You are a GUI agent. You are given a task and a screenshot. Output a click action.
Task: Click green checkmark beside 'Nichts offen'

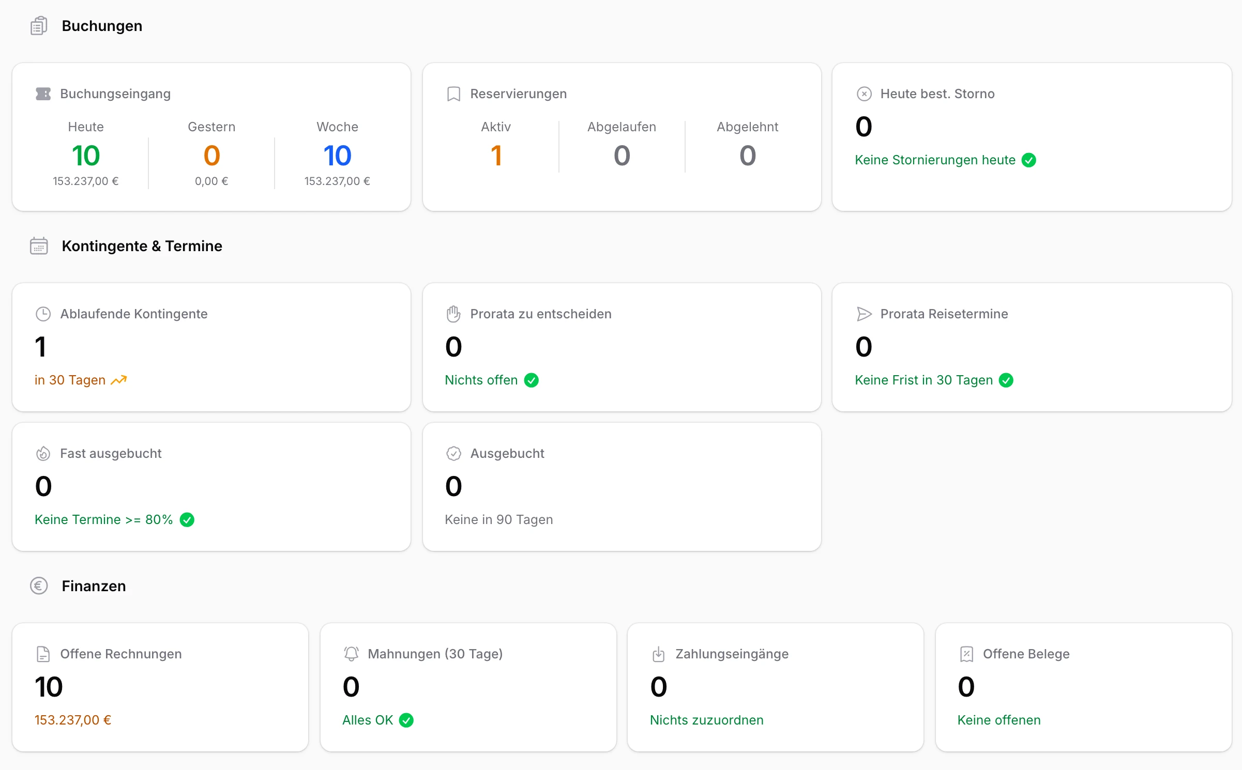click(532, 380)
